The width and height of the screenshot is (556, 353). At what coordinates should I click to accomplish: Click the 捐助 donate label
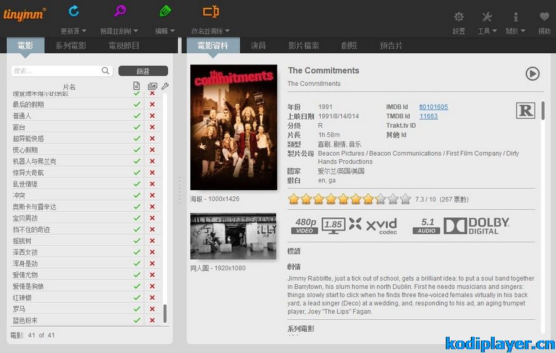click(544, 31)
